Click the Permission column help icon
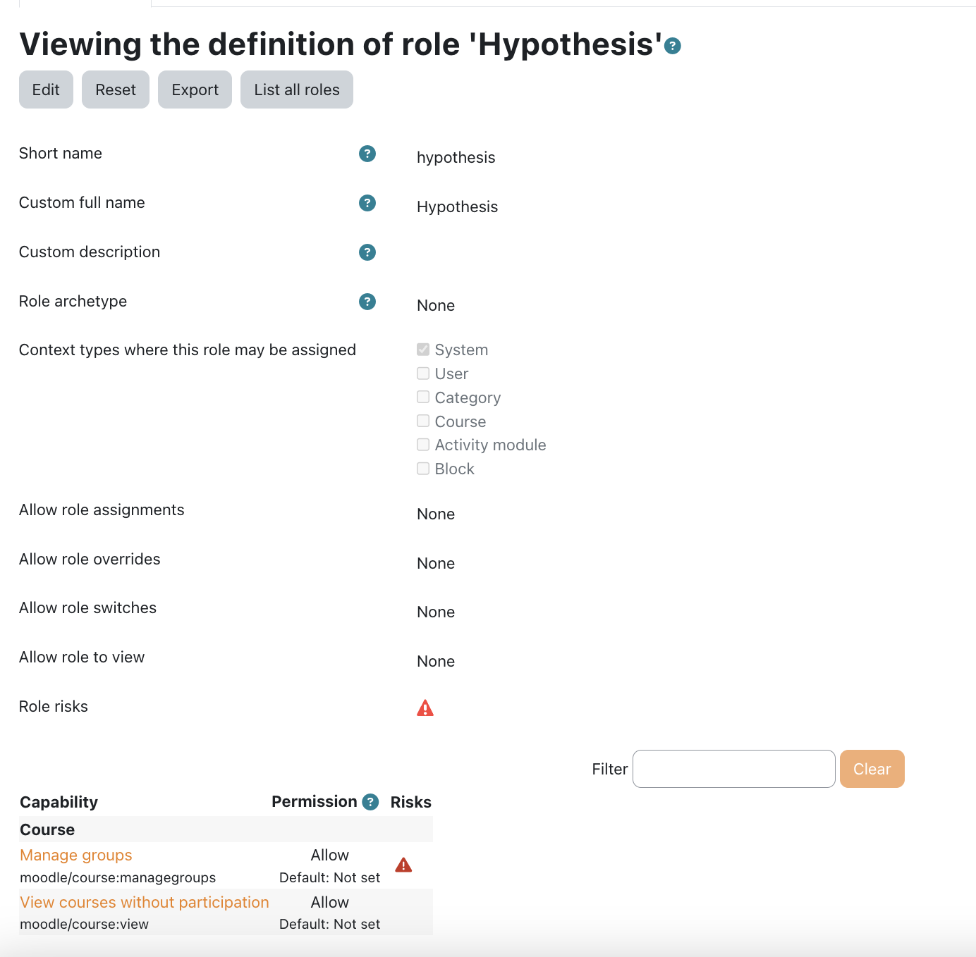The image size is (976, 957). pos(370,802)
